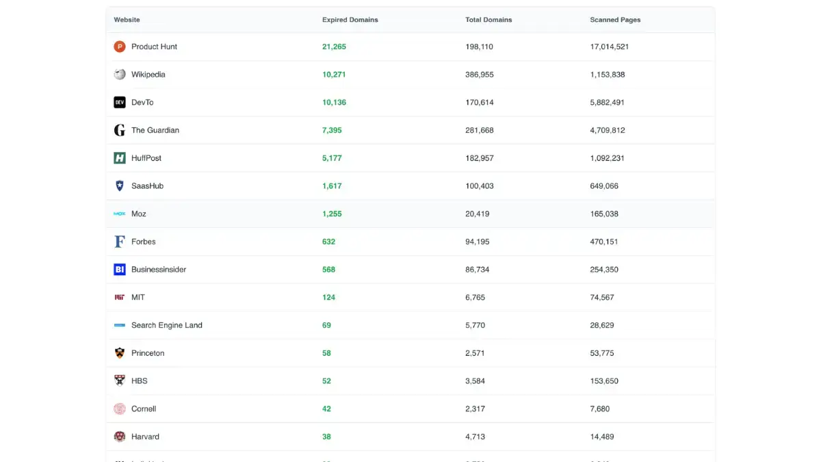821x462 pixels.
Task: Select Forbes expired domains value 632
Action: 329,242
